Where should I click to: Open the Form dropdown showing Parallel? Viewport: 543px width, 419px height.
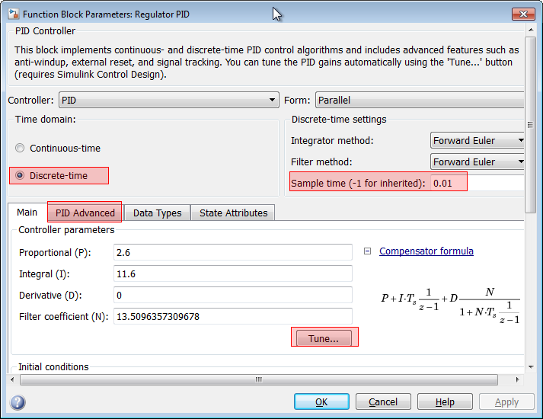pos(419,101)
